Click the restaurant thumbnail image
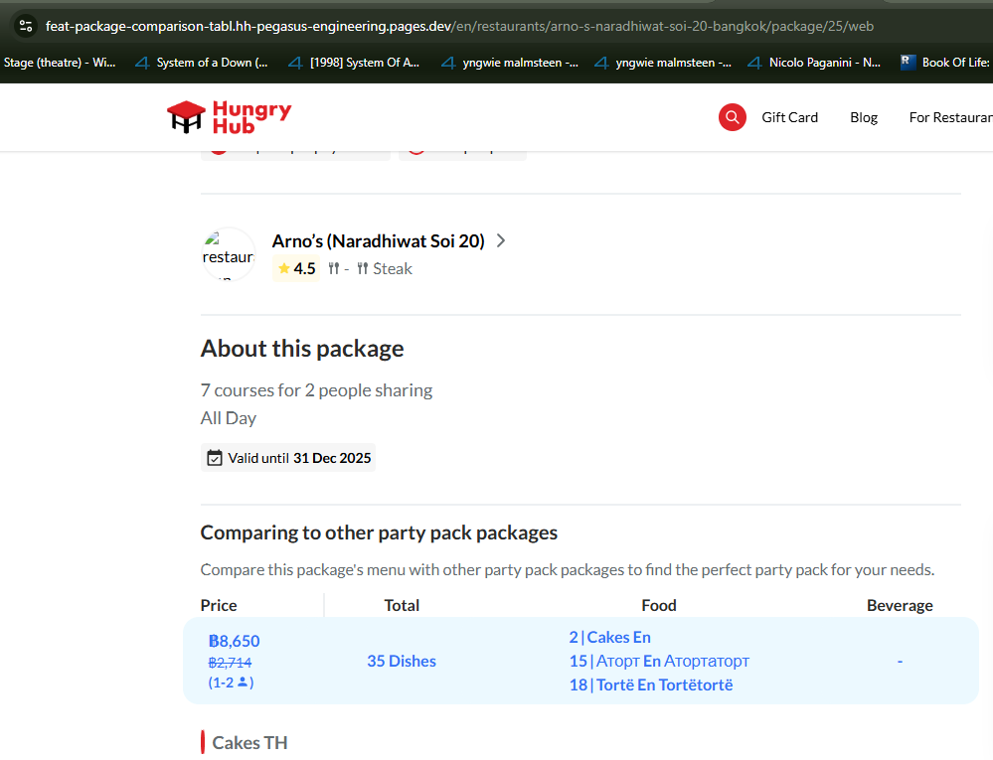 229,254
